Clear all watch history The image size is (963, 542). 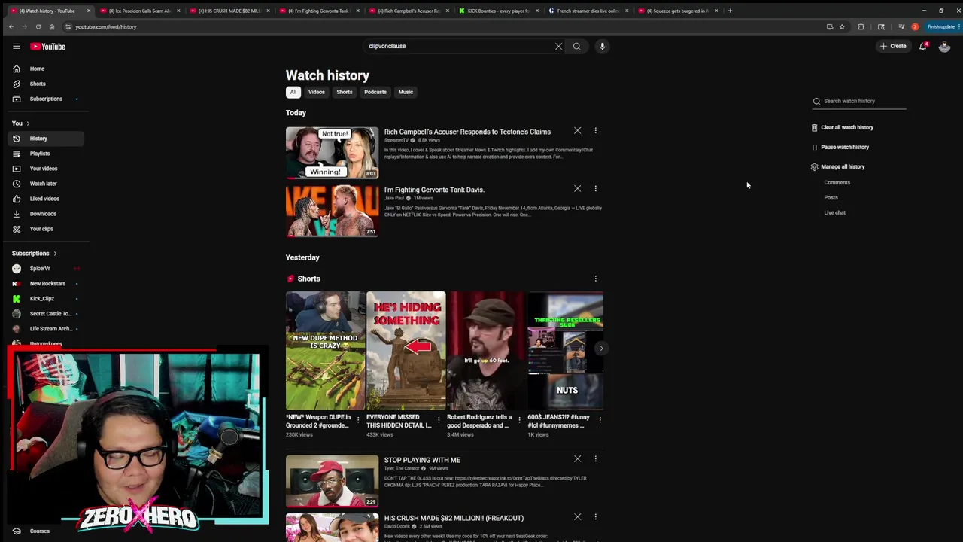coord(842,127)
